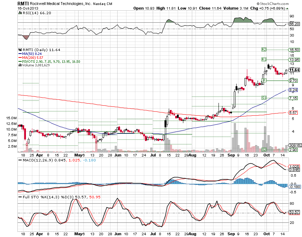Click the RMTI (Daily) 11.64 legend label

(42, 50)
